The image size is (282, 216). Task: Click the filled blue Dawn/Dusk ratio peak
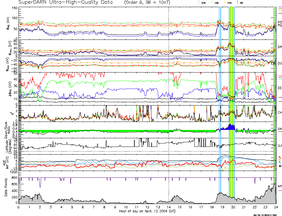pos(231,127)
